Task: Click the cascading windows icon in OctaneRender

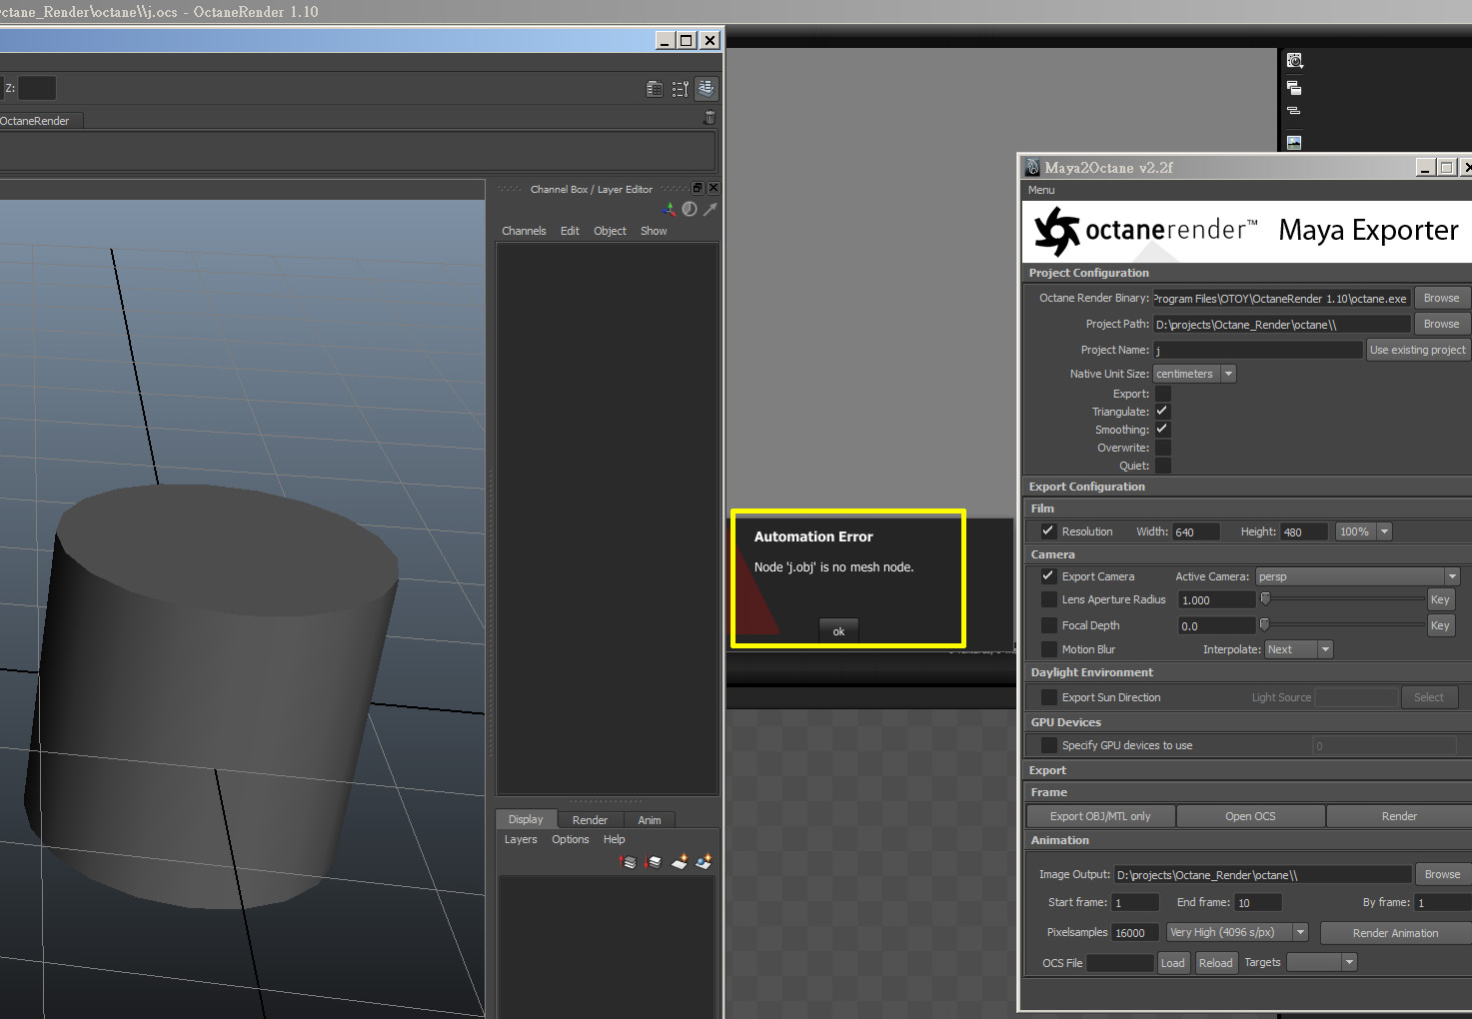Action: click(1294, 88)
